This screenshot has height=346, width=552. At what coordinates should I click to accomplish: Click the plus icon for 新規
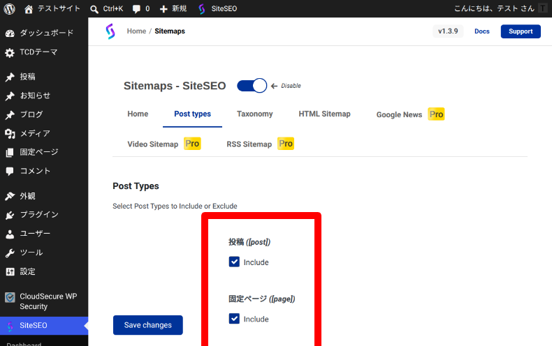(x=164, y=9)
